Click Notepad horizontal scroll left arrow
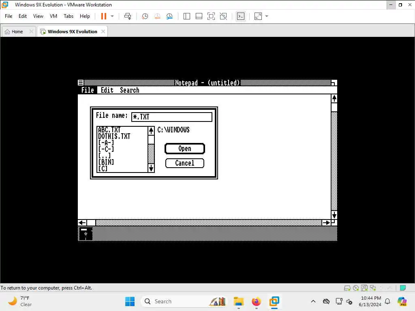This screenshot has height=311, width=415. click(82, 223)
